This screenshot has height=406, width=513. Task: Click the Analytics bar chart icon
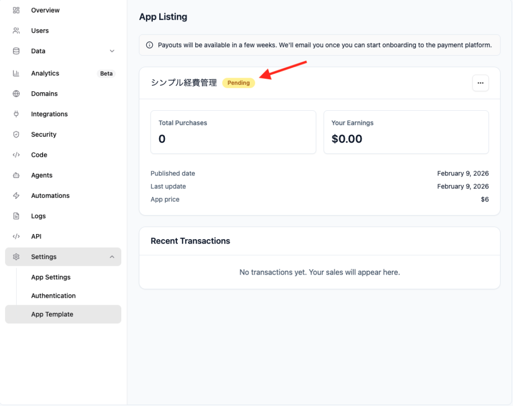[16, 73]
